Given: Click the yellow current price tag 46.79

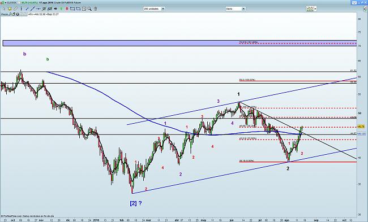Looking at the screenshot, I should (x=361, y=127).
